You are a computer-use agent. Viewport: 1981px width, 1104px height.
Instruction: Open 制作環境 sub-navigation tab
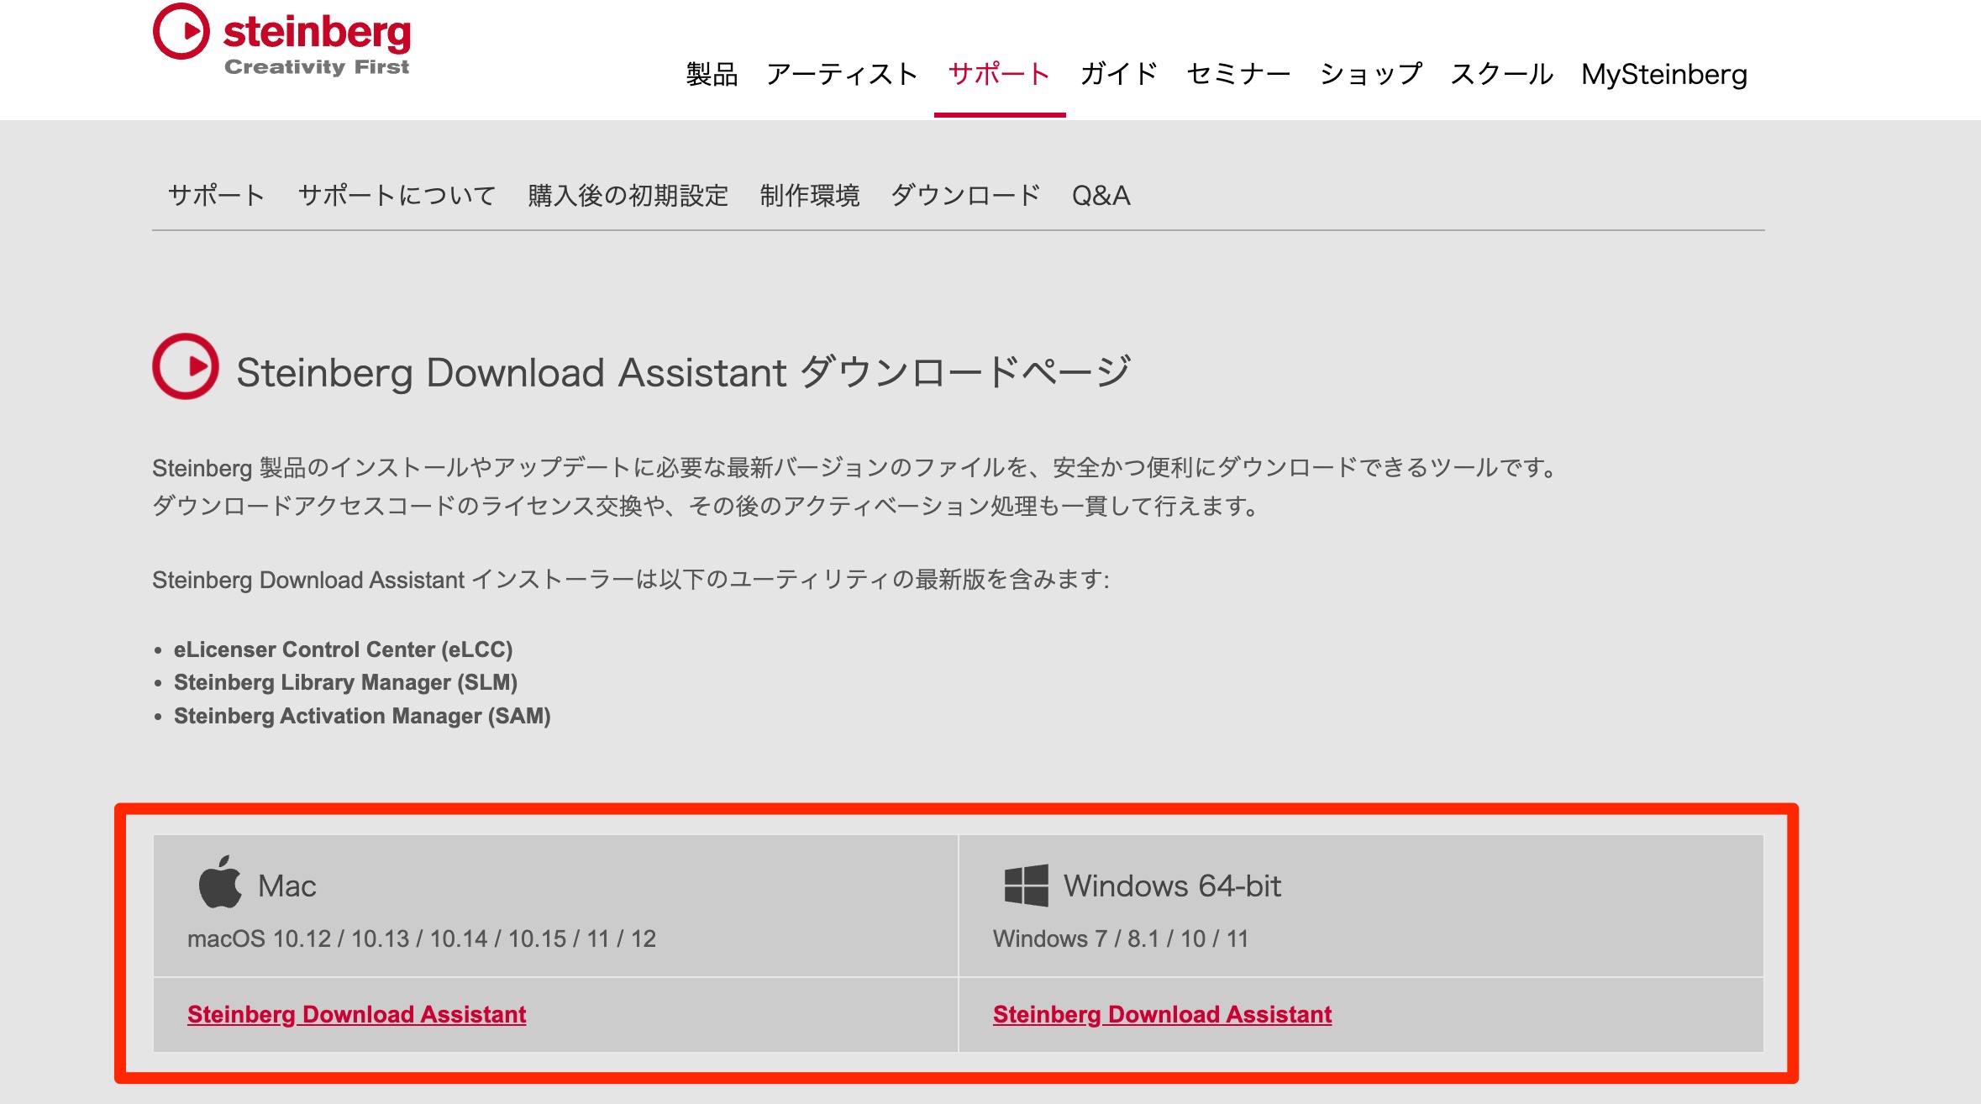pyautogui.click(x=810, y=195)
